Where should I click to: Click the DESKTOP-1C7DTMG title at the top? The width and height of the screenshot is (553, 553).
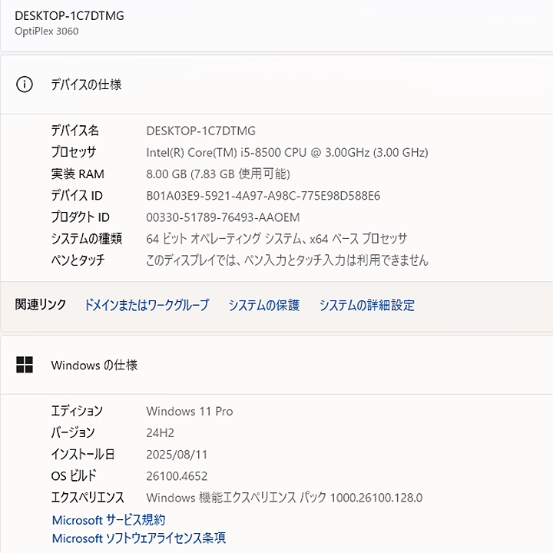pos(69,15)
